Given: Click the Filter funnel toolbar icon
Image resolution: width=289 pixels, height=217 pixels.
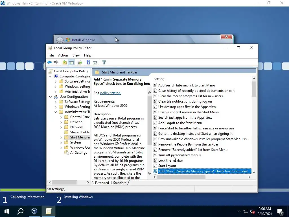Looking at the screenshot, I should pyautogui.click(x=104, y=62).
